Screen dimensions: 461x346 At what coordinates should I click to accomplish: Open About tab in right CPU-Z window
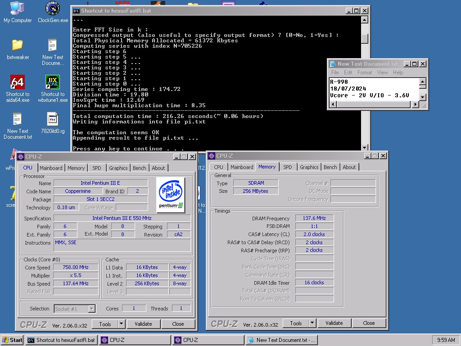(x=349, y=167)
